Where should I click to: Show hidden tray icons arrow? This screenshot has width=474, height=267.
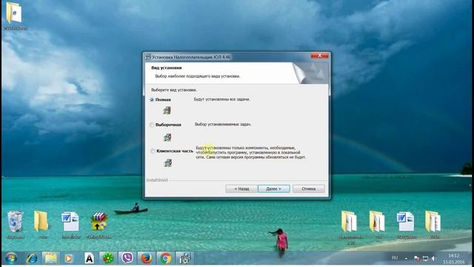click(x=407, y=258)
